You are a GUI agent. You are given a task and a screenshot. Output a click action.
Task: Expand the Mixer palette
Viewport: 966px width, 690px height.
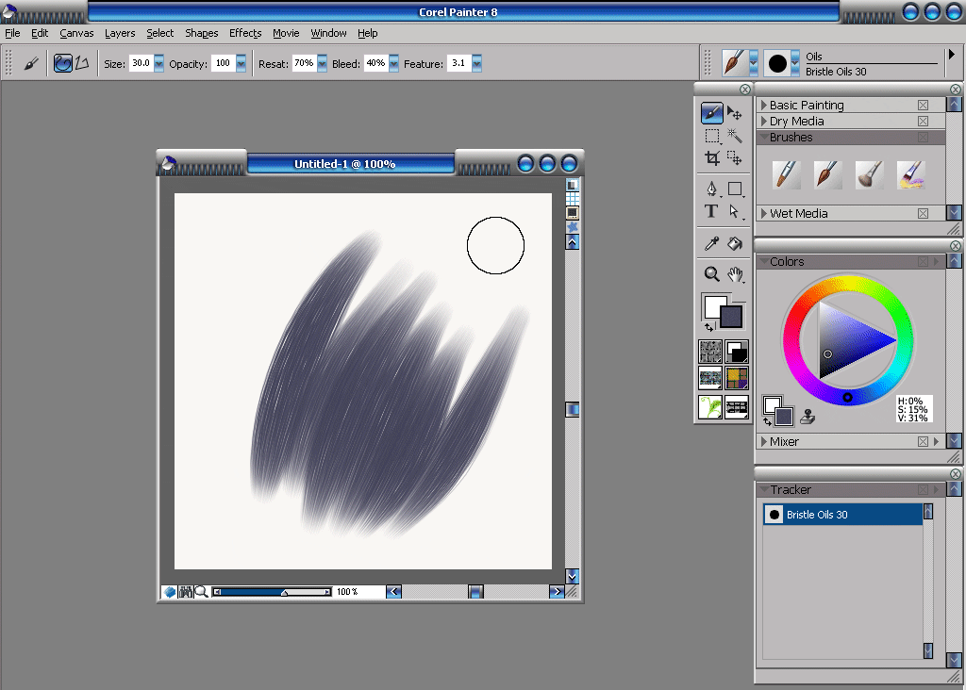click(x=764, y=441)
